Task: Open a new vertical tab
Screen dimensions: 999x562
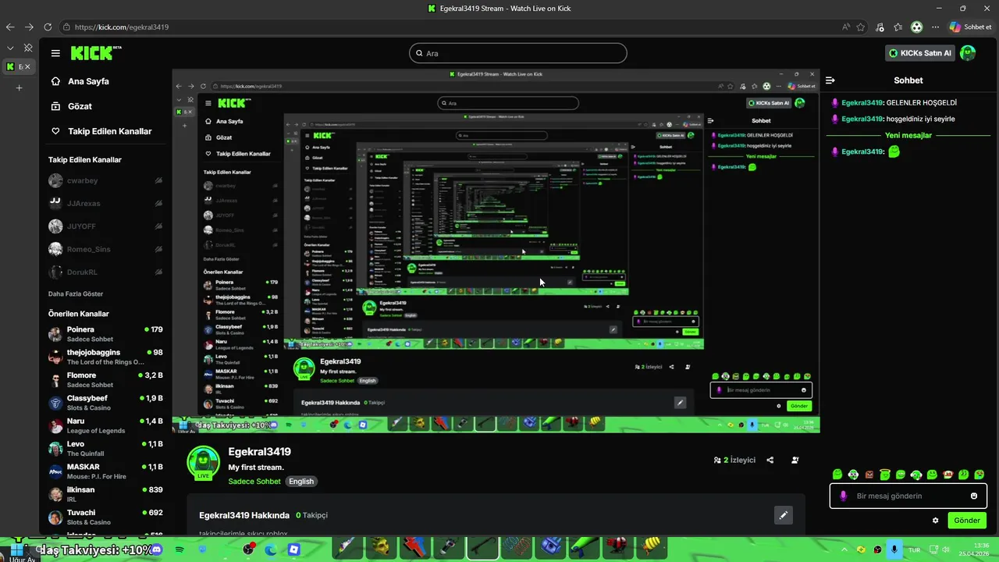Action: click(x=19, y=87)
